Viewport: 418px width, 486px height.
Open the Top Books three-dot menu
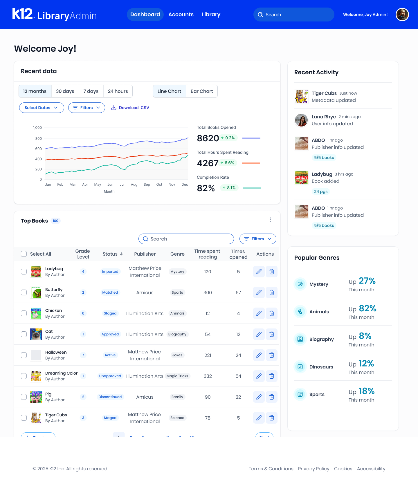[271, 220]
